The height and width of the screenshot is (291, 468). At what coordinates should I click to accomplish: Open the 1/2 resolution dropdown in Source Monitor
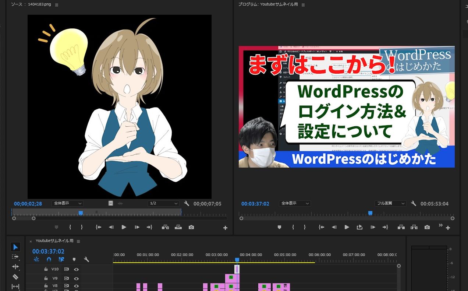(x=163, y=203)
